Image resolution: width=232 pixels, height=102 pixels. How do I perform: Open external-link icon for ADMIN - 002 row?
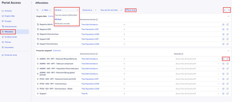click(228, 69)
